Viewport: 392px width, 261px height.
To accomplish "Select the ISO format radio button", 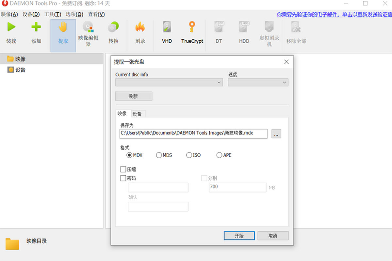I will point(189,155).
